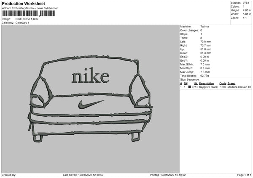Click the Max Jump value 7.3 mm

point(205,72)
